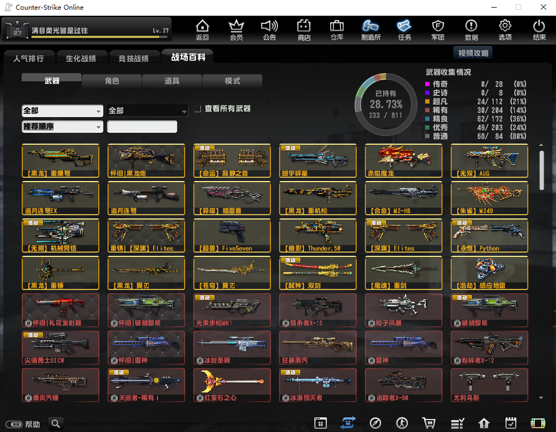
Task: Expand the first 全部 category dropdown
Action: [x=62, y=111]
